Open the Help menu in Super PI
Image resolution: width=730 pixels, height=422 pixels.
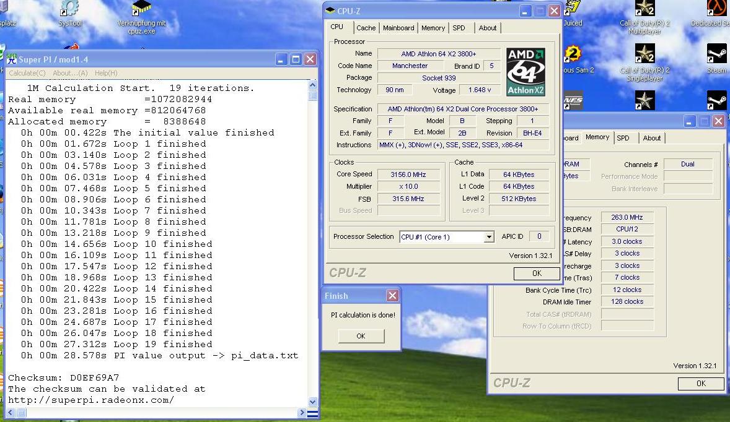point(106,73)
